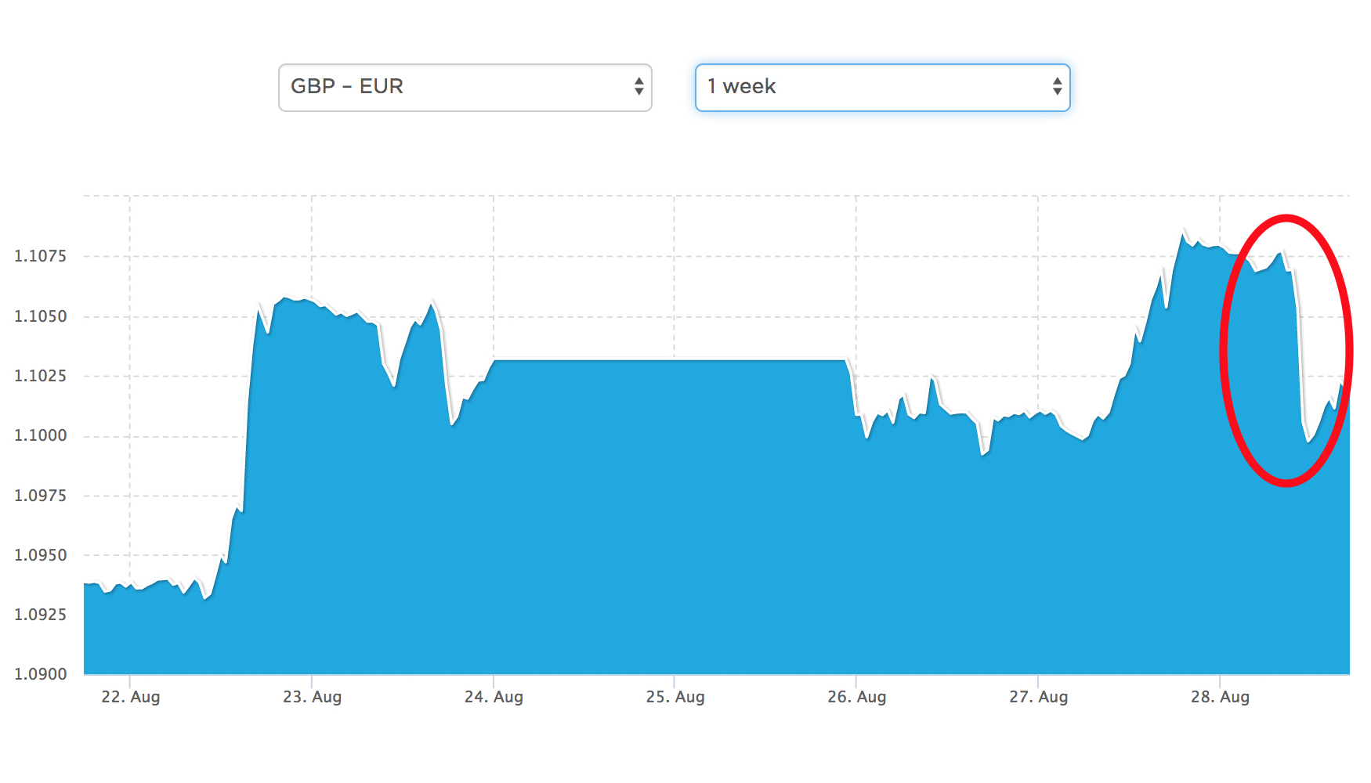1371x783 pixels.
Task: Click the 1.1075 y-axis value
Action: (x=41, y=256)
